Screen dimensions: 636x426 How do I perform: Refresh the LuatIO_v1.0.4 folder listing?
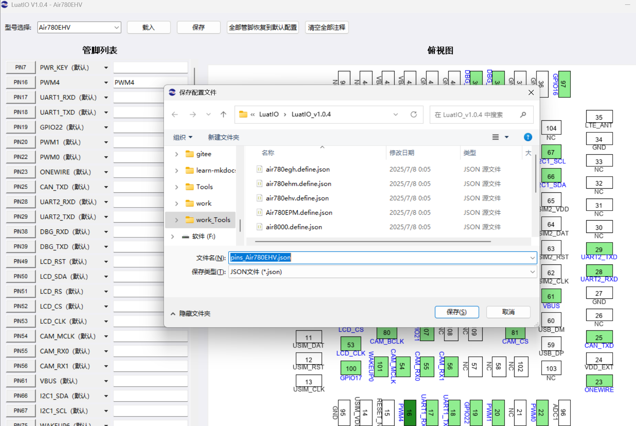tap(414, 115)
